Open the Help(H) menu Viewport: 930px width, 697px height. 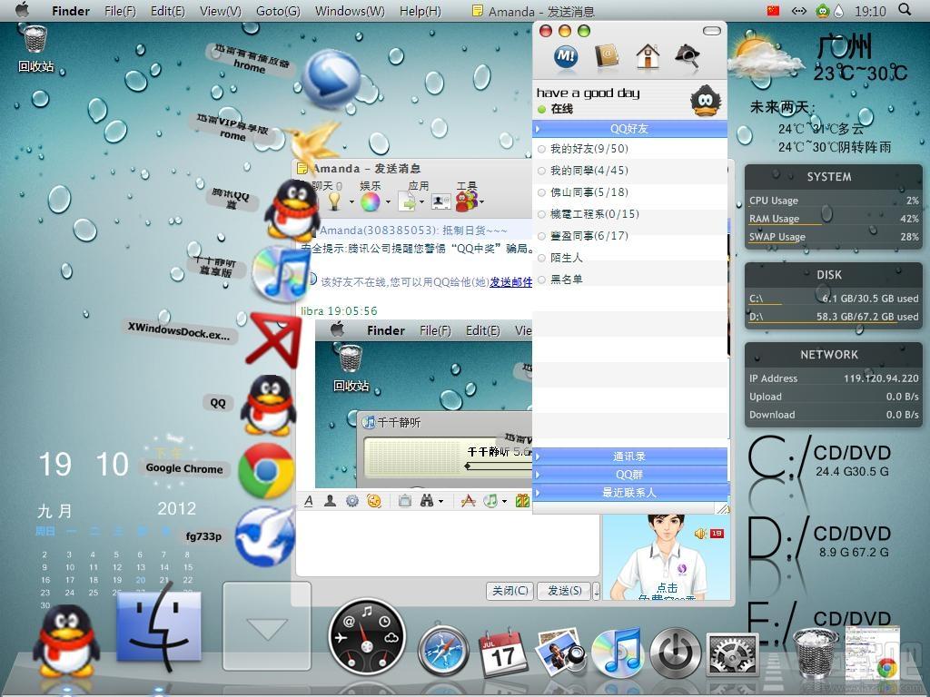click(420, 11)
